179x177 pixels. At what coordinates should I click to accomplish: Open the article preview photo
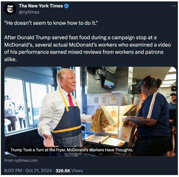pyautogui.click(x=90, y=112)
